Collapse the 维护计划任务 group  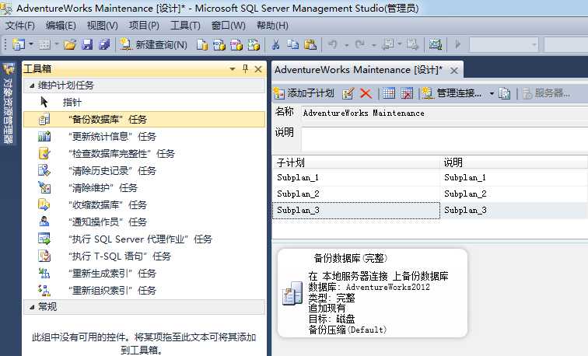(x=32, y=86)
